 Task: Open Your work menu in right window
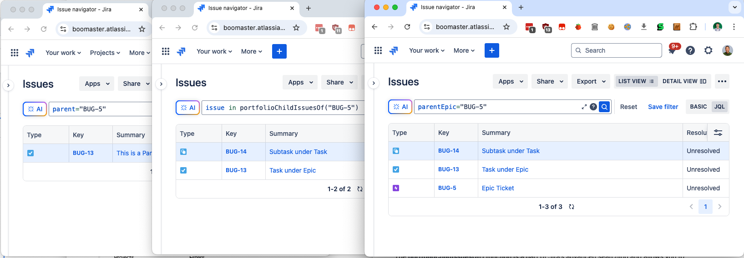click(427, 50)
